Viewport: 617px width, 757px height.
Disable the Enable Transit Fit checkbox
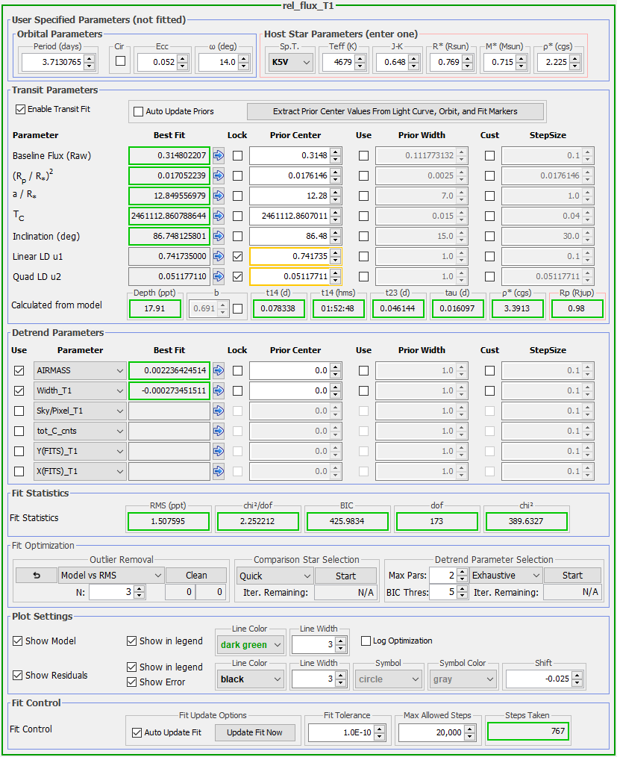[x=20, y=109]
